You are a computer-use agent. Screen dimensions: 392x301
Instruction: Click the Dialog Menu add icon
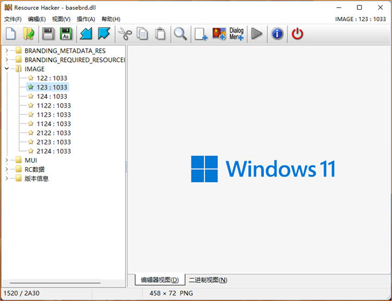[237, 34]
